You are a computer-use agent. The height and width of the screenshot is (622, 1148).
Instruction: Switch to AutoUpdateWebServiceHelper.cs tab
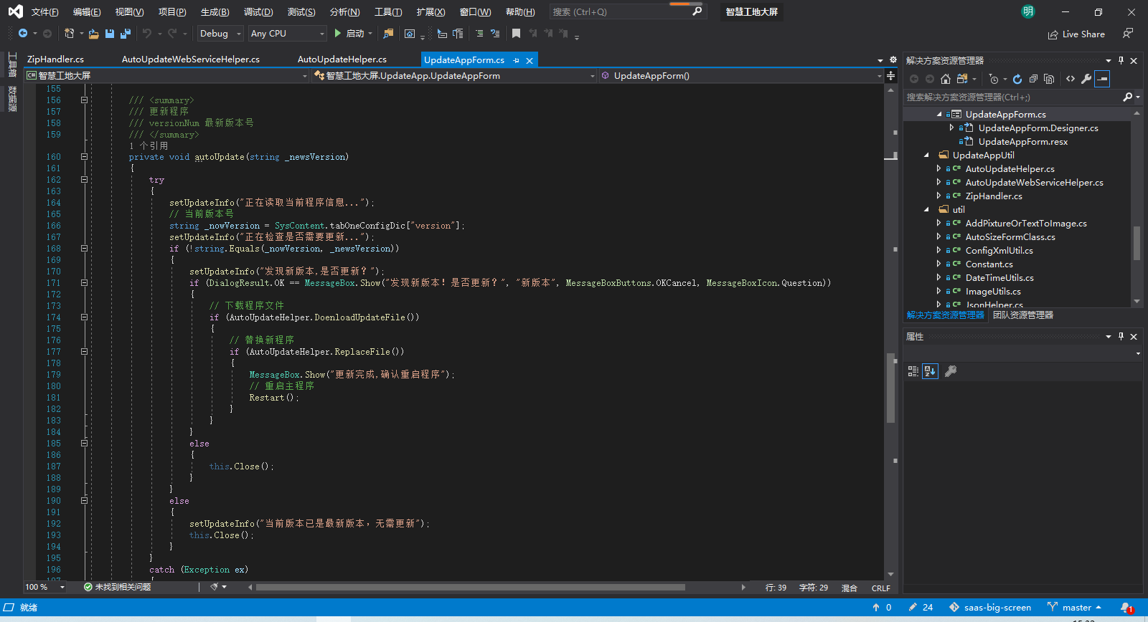click(191, 59)
